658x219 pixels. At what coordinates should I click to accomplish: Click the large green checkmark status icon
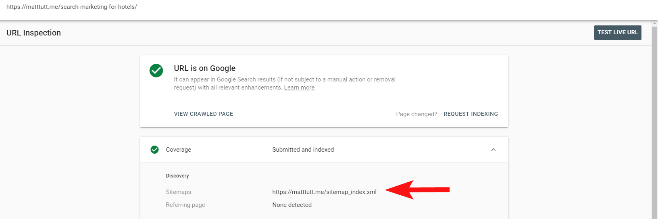tap(156, 71)
